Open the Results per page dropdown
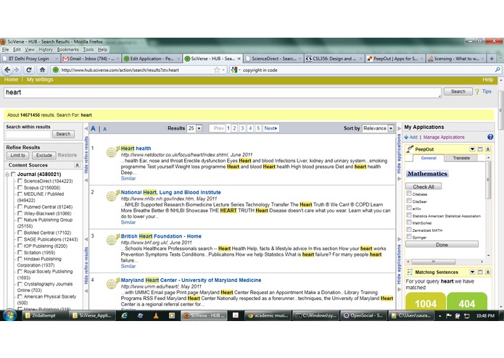The width and height of the screenshot is (504, 358). pyautogui.click(x=199, y=128)
